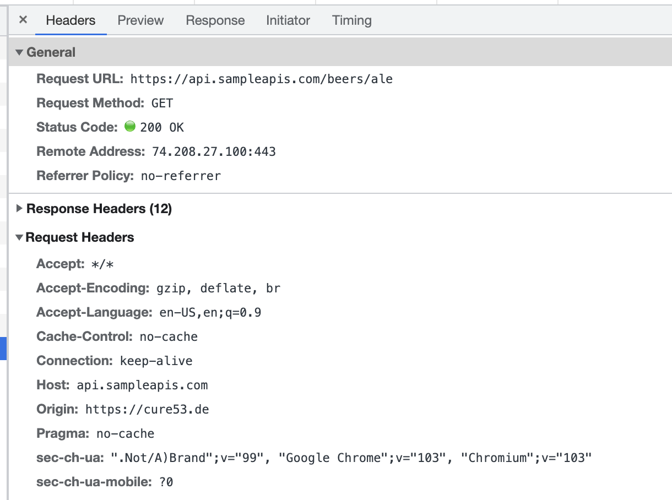This screenshot has height=500, width=672.
Task: Click the Pragma value no-cache
Action: pyautogui.click(x=125, y=433)
